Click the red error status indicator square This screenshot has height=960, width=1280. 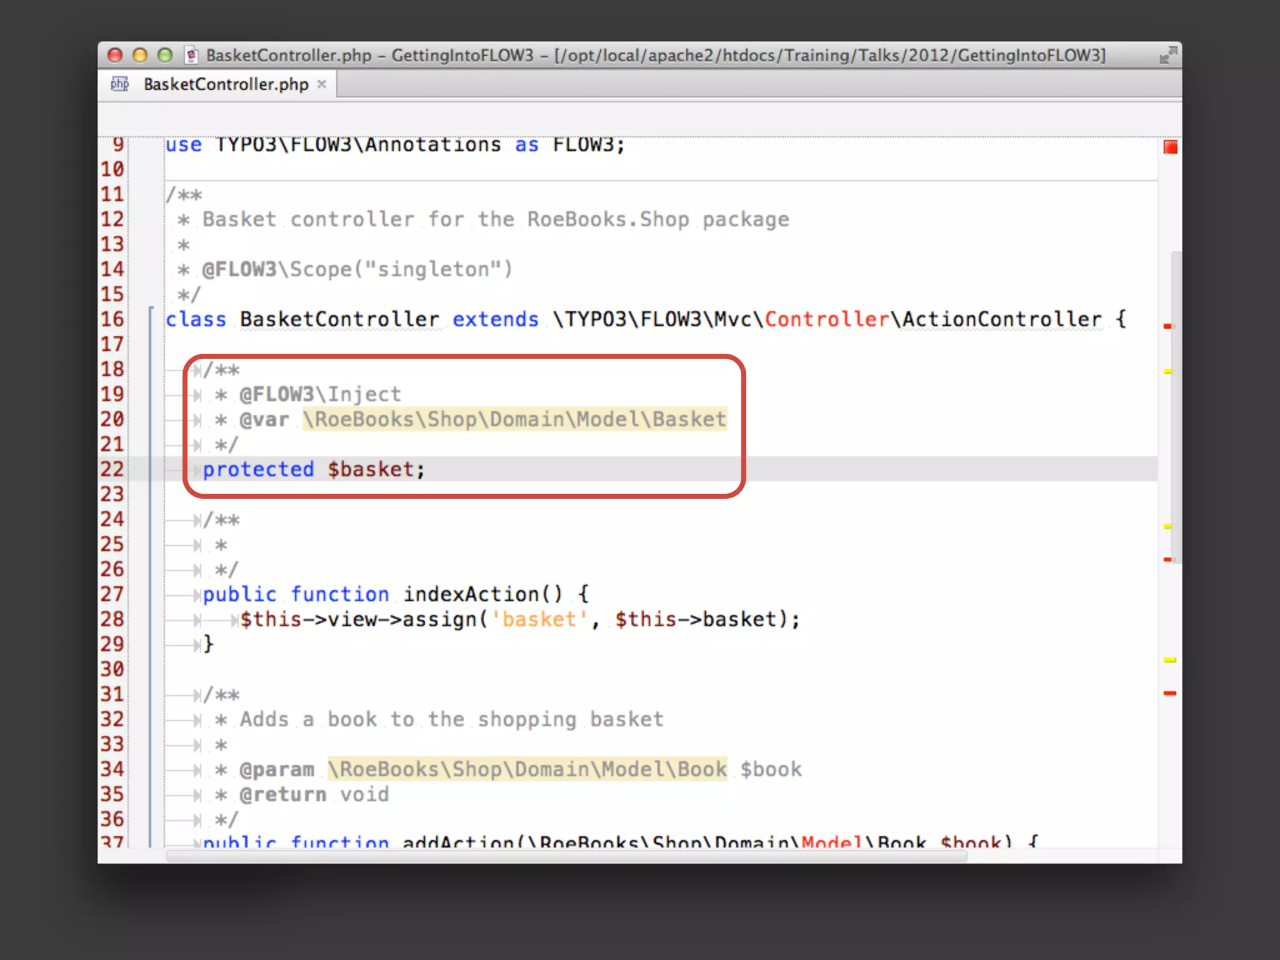coord(1170,147)
